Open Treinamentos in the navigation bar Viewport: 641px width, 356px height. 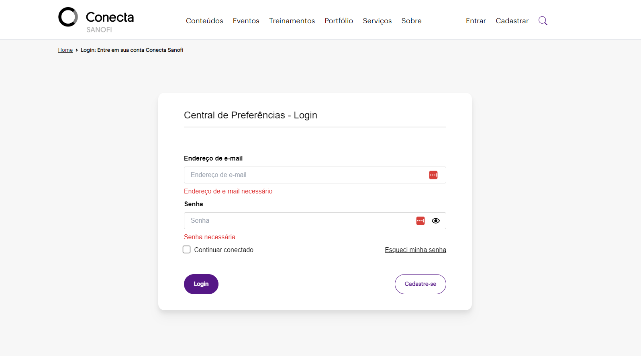point(292,21)
